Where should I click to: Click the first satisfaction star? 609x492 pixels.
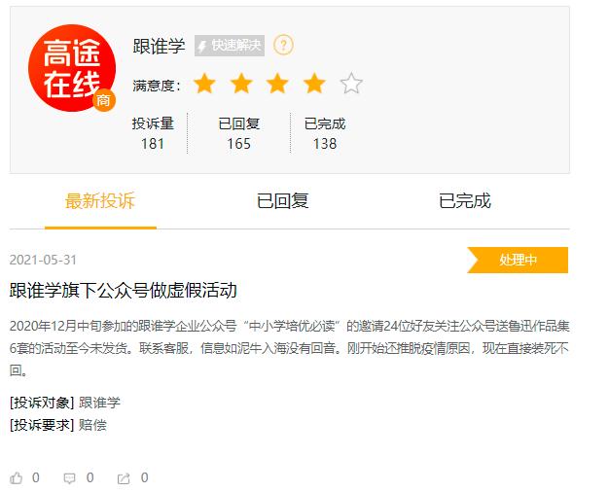204,84
